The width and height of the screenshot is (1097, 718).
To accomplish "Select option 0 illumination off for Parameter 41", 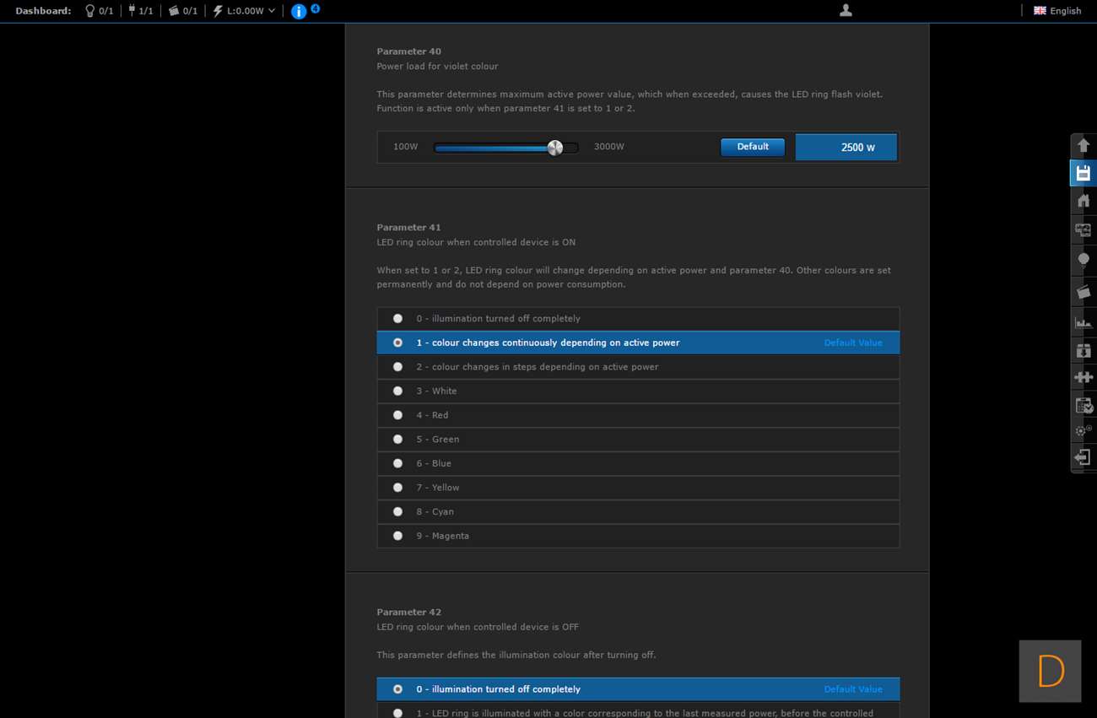I will [x=397, y=319].
